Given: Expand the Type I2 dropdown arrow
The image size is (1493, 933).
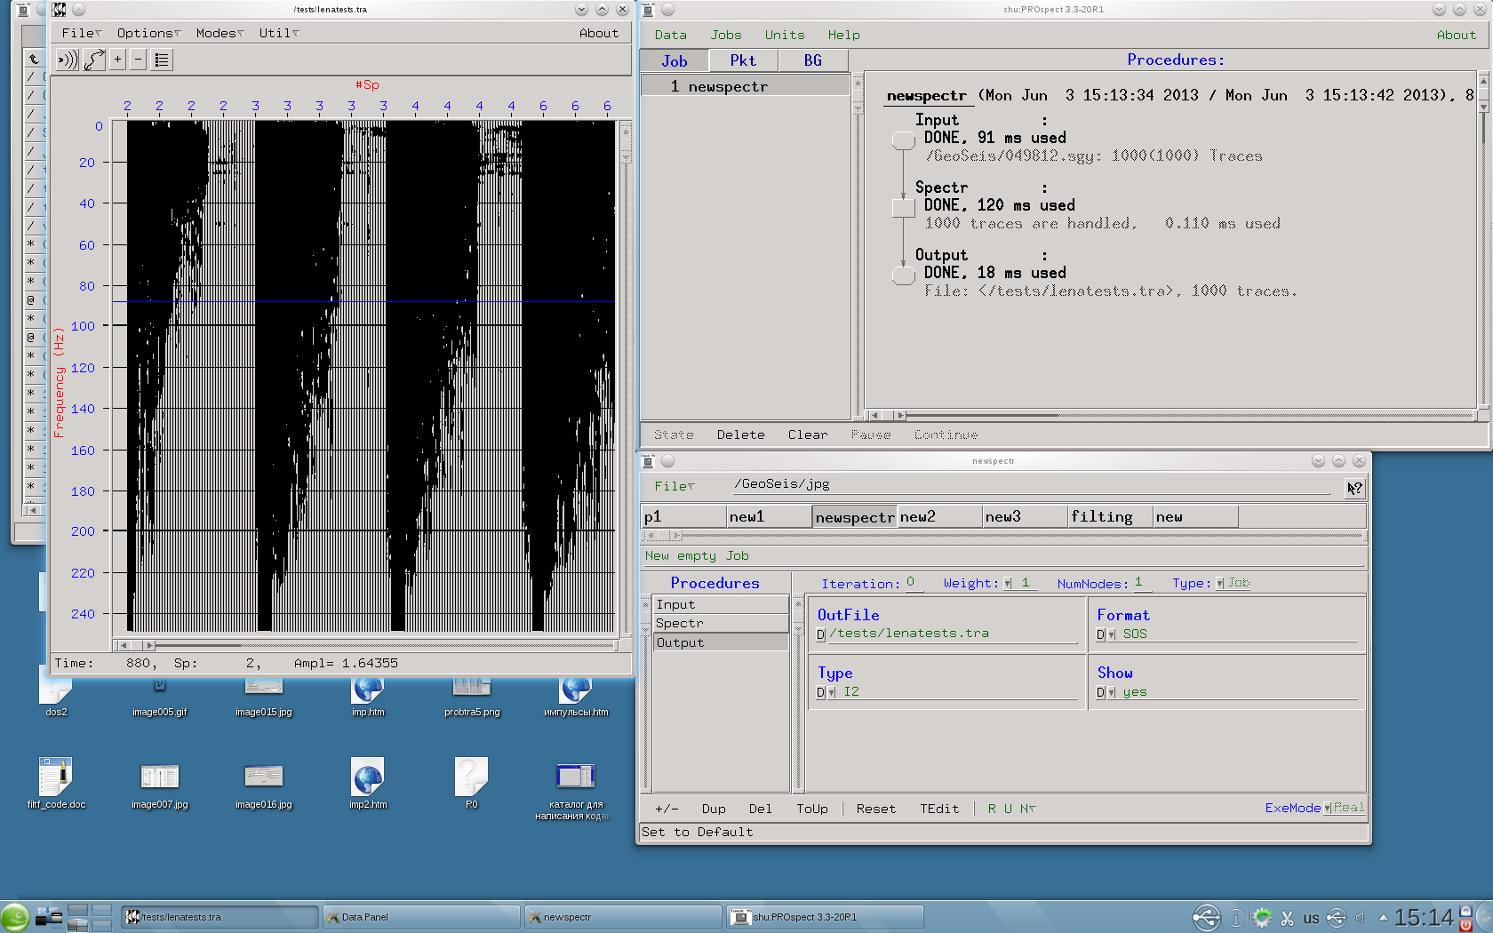Looking at the screenshot, I should pyautogui.click(x=832, y=692).
